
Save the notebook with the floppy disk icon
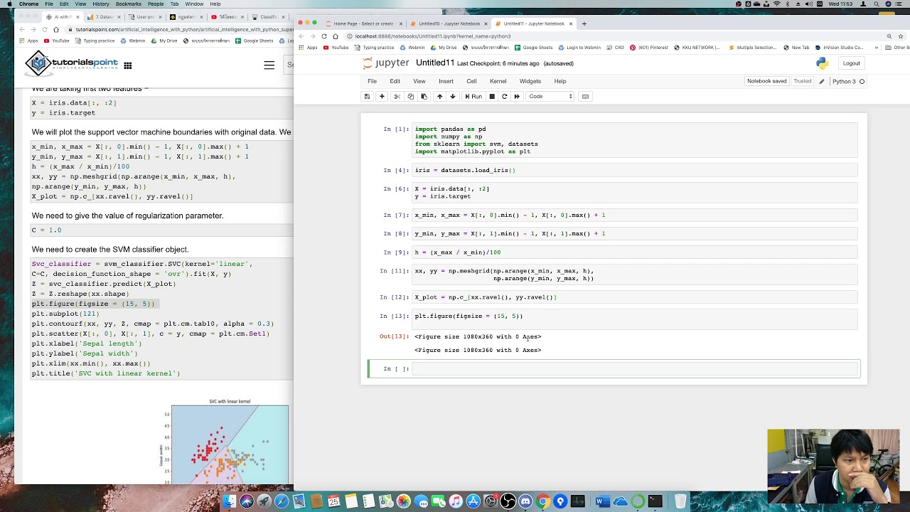pos(367,96)
